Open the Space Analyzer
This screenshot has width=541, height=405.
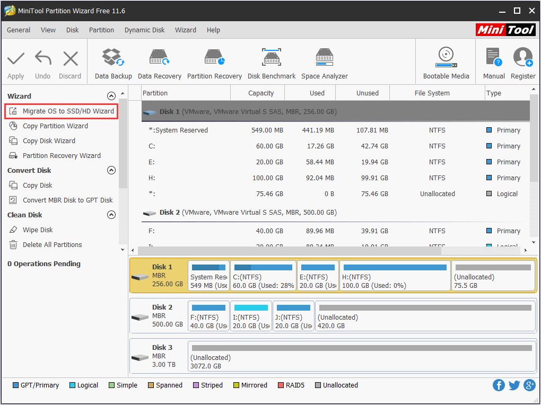(324, 61)
